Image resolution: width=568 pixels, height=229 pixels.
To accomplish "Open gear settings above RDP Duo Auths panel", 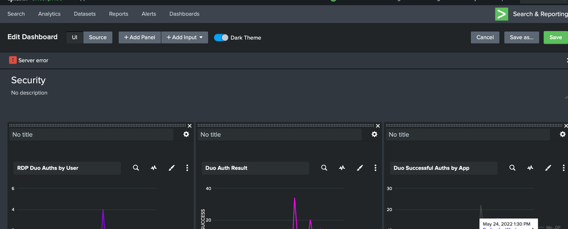I will pos(186,134).
